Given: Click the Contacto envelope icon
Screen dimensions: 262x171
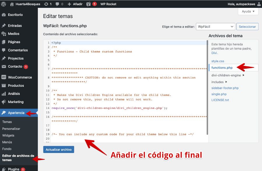Looking at the screenshot, I should [4, 66].
